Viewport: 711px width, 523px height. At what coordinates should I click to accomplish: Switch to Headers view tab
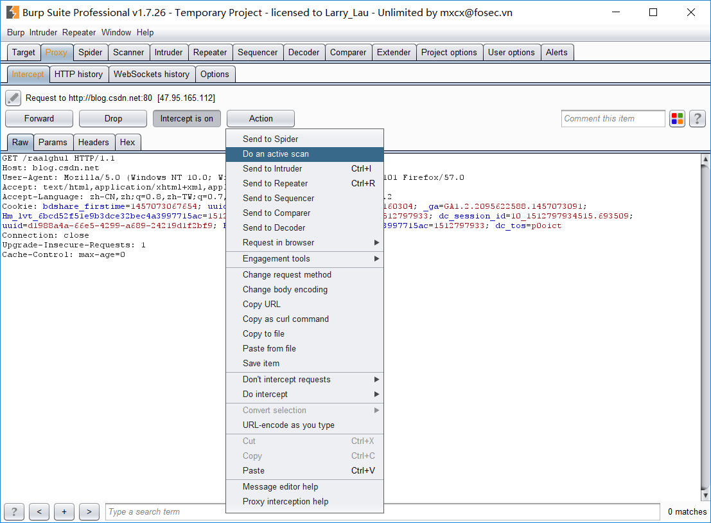93,142
